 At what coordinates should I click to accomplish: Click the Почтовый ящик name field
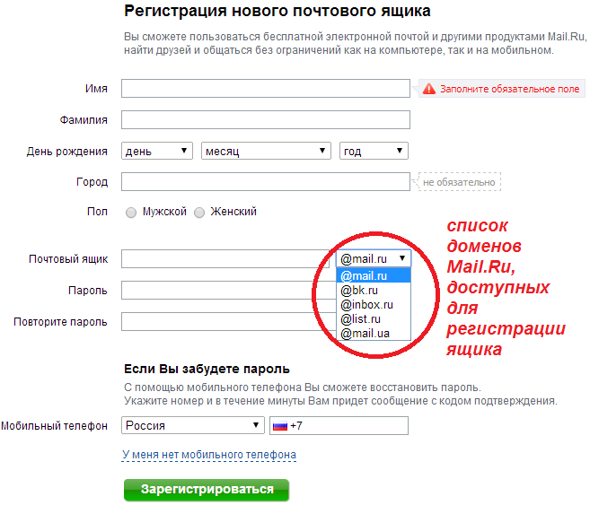tap(225, 259)
